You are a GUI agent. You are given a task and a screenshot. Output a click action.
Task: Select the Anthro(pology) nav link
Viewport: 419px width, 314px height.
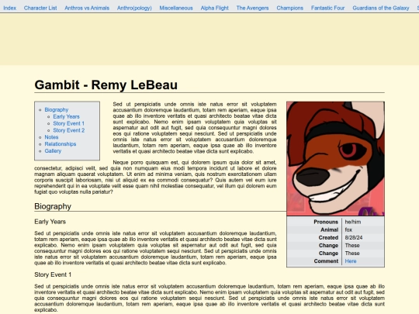(x=134, y=8)
